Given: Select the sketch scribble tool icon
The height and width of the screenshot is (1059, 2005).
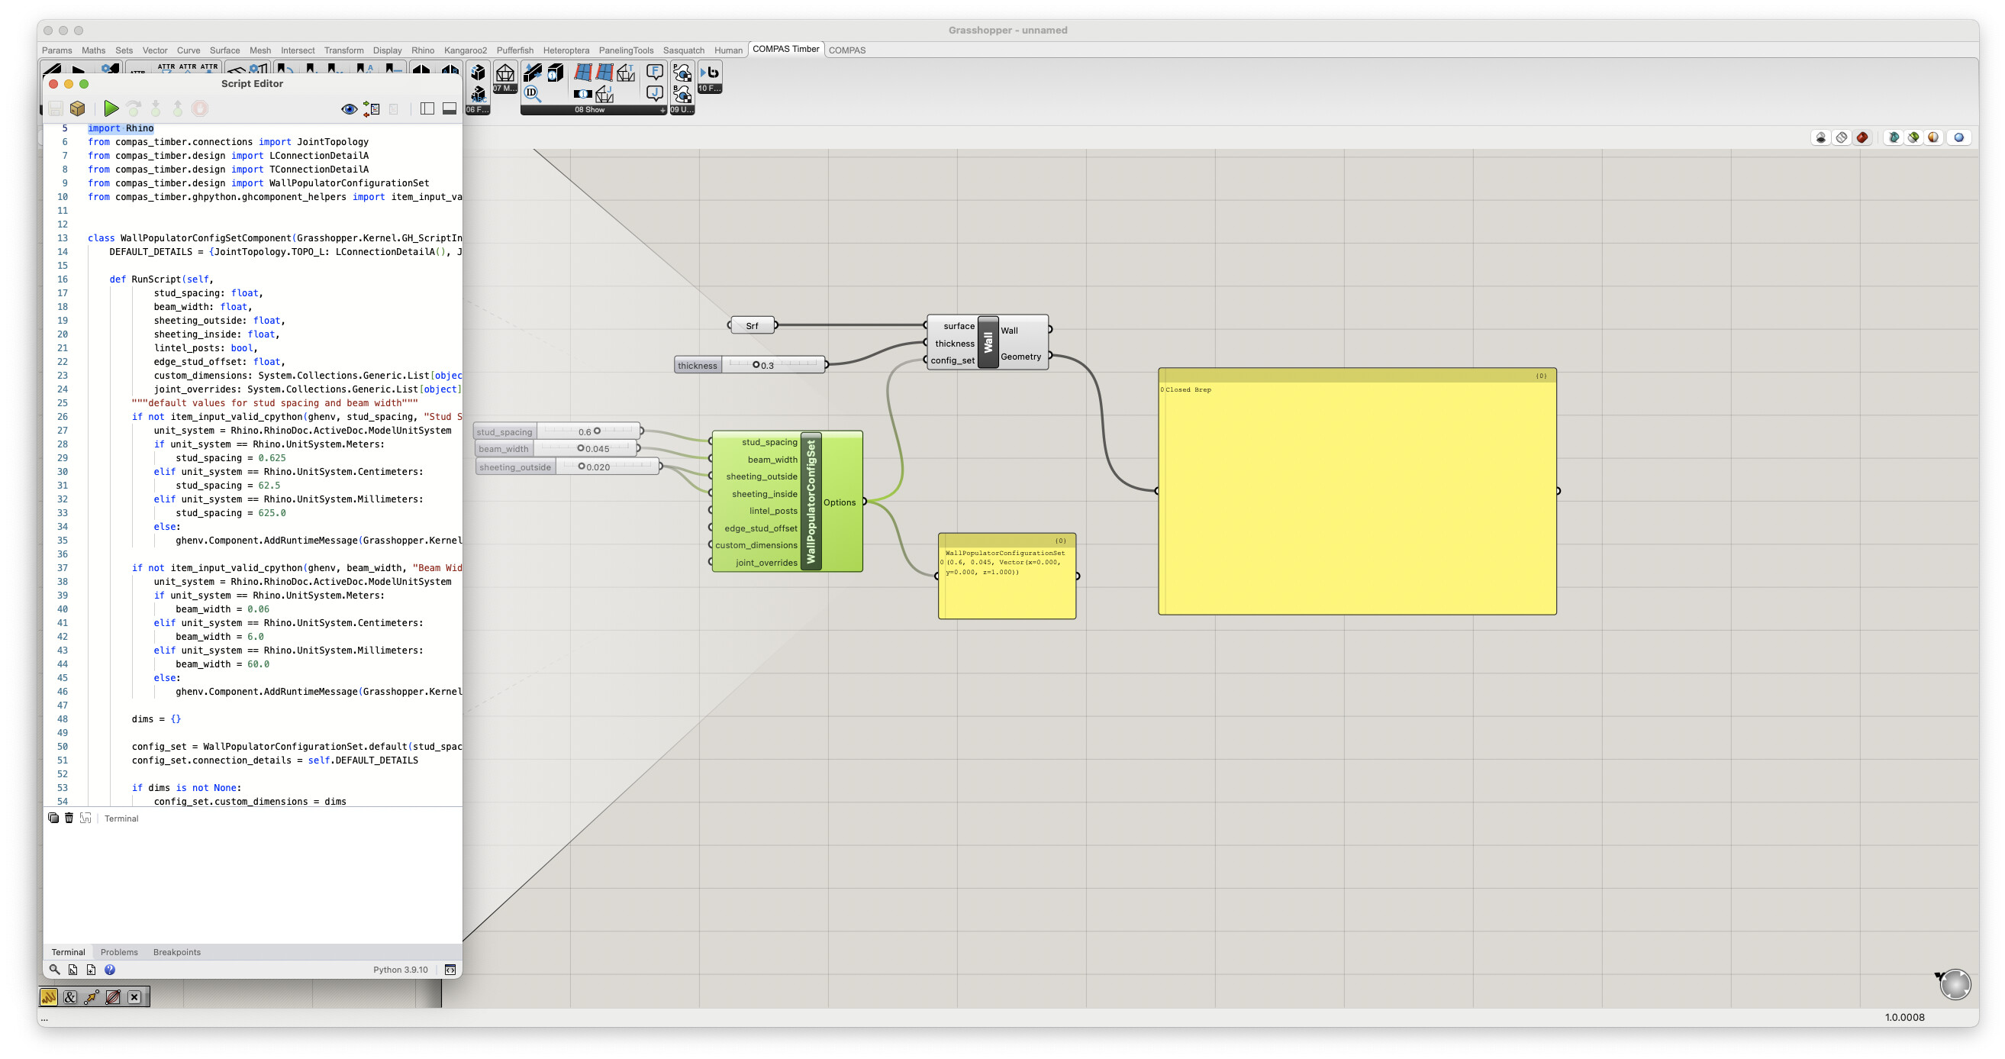Looking at the screenshot, I should [x=49, y=996].
